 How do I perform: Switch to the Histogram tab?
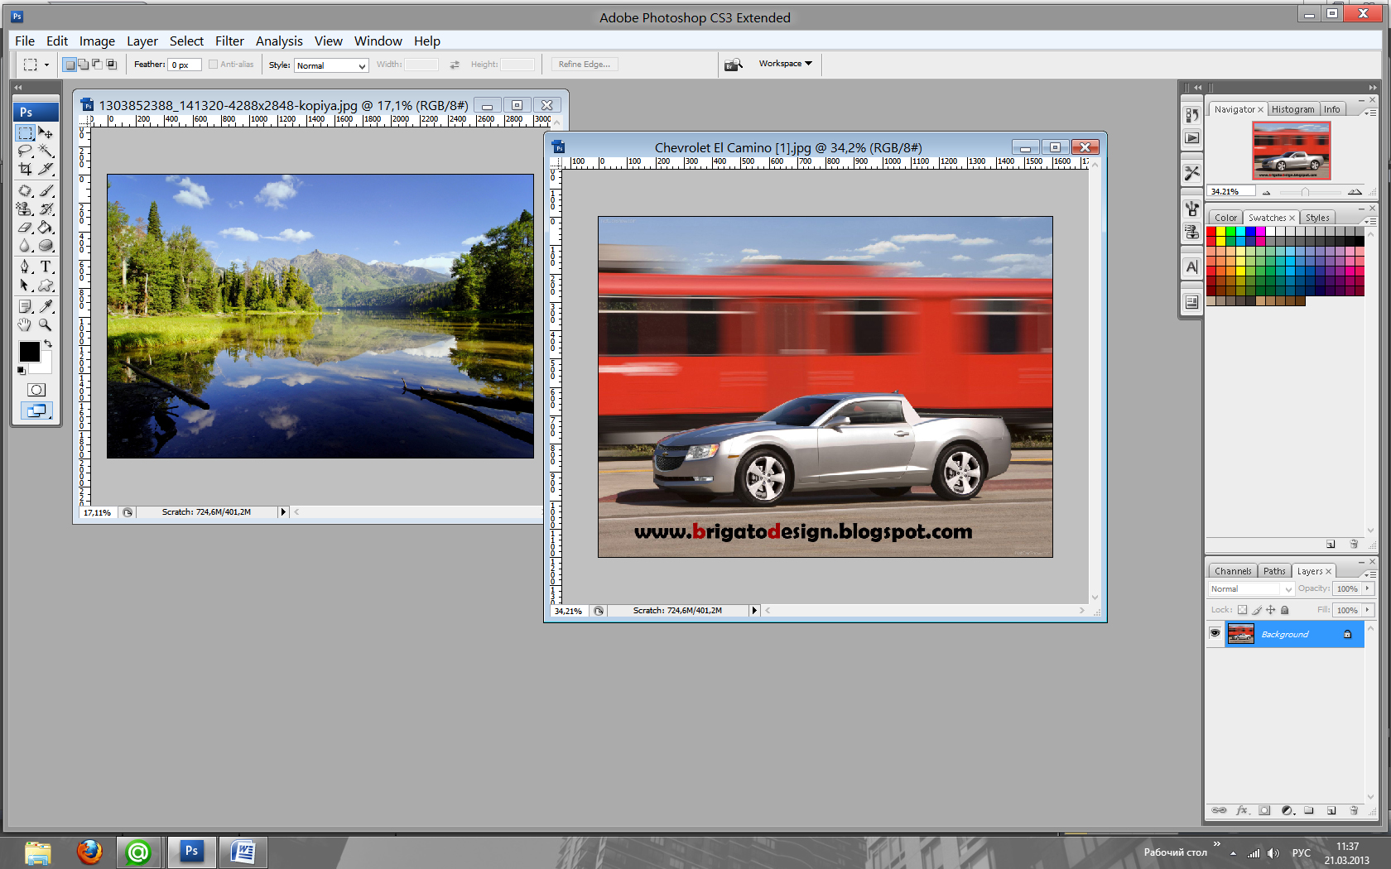[1292, 109]
